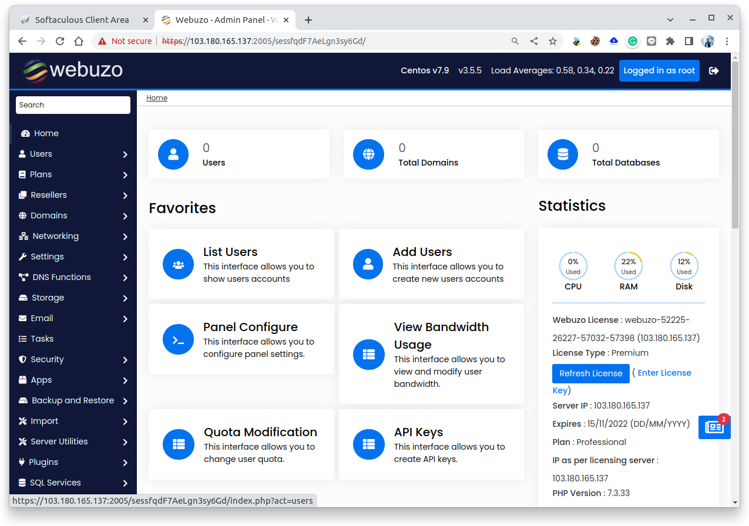The height and width of the screenshot is (526, 749).
Task: Click the SQL Services database icon
Action: click(x=22, y=483)
